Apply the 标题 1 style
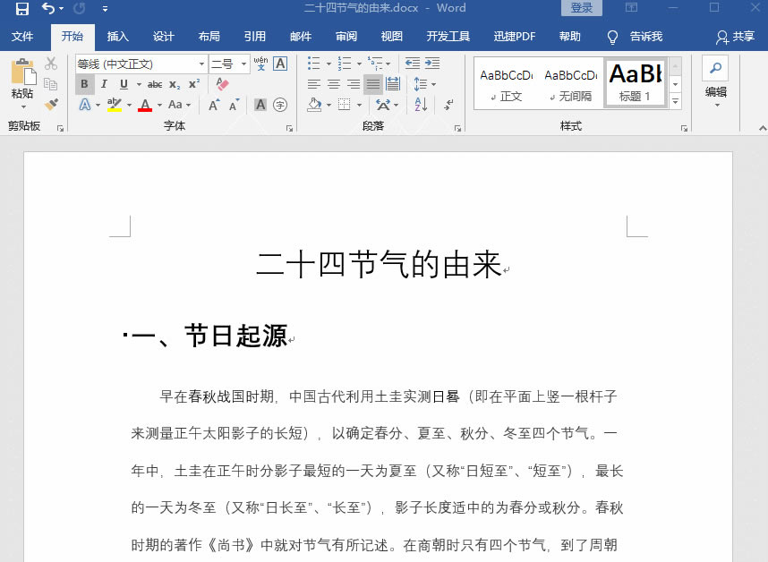 (636, 83)
